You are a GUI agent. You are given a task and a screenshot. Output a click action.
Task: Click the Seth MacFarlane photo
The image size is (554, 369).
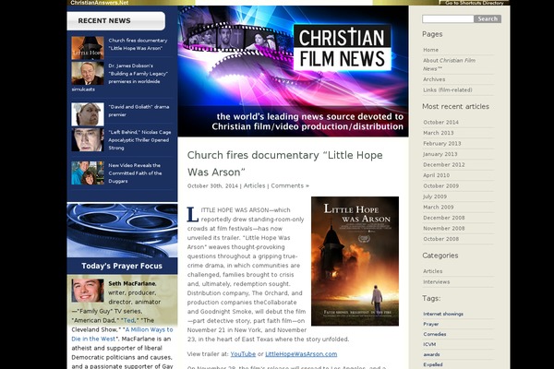(x=88, y=291)
